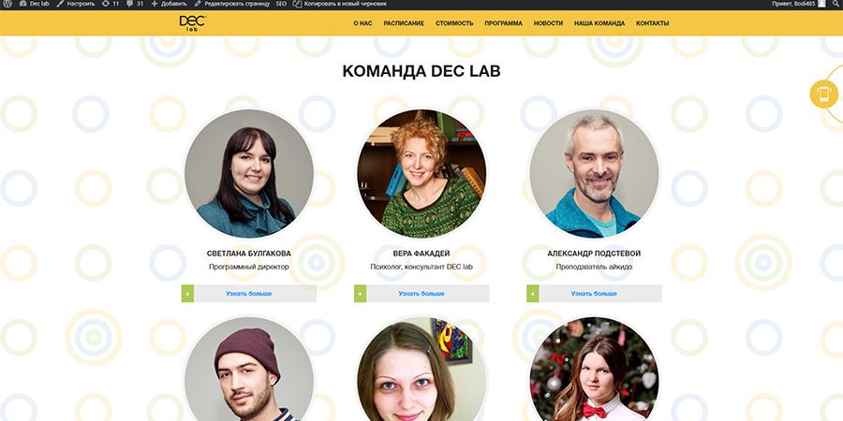
Task: Expand Узнать больше under Светлана Булгакова
Action: tap(249, 294)
